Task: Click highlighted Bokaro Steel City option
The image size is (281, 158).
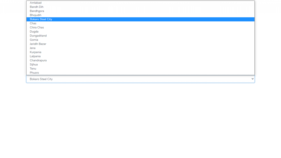Action: (x=41, y=19)
